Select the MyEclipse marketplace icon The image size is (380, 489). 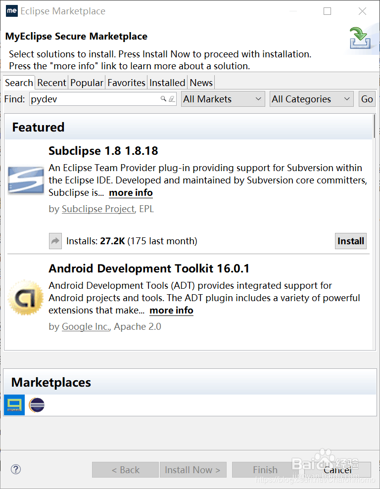14,405
